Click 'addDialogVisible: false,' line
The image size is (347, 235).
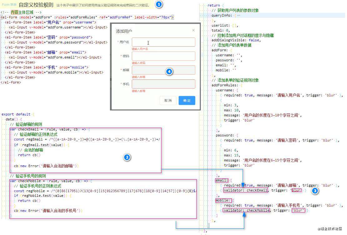pos(236,40)
